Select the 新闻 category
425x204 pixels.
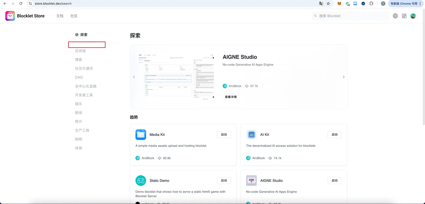coord(79,113)
